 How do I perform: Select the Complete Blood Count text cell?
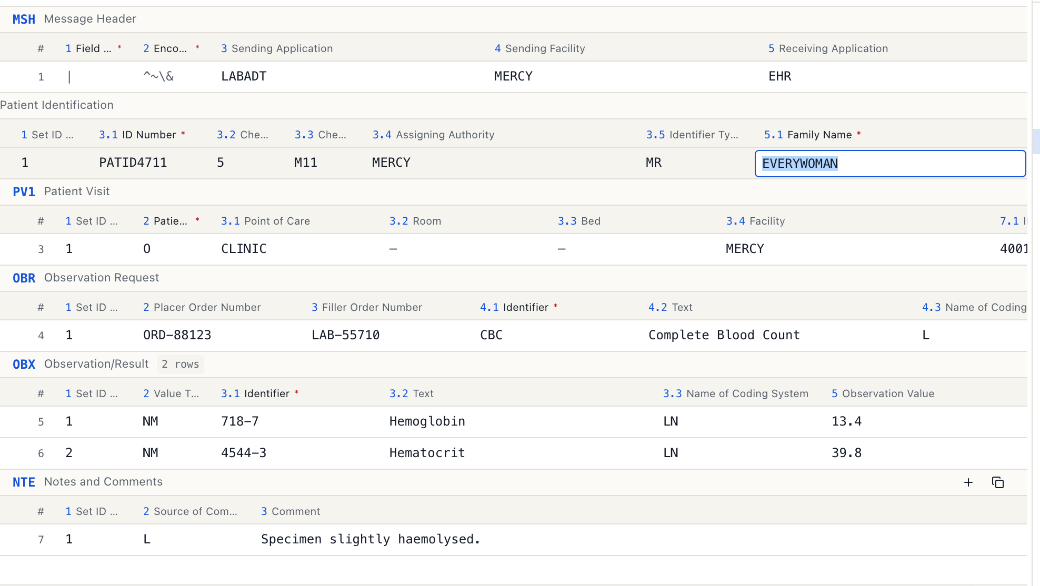pyautogui.click(x=724, y=335)
